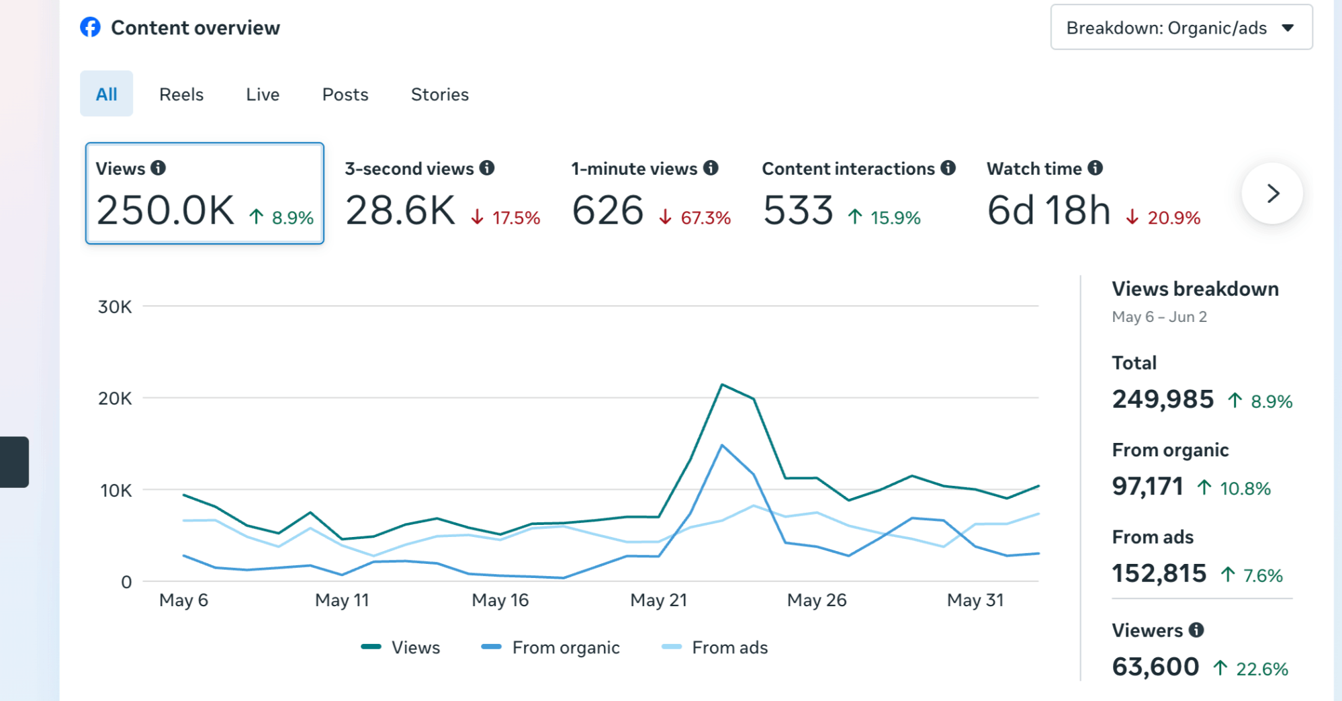1342x701 pixels.
Task: Click the May 6 axis label
Action: point(183,600)
